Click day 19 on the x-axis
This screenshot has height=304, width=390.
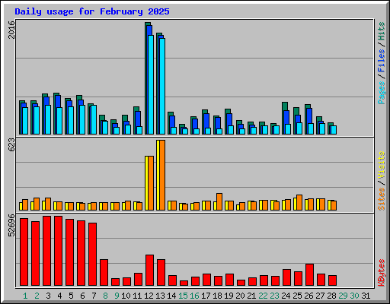coord(229,296)
